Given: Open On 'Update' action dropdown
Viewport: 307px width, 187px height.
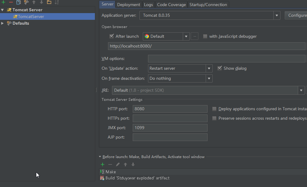Looking at the screenshot, I should 209,69.
